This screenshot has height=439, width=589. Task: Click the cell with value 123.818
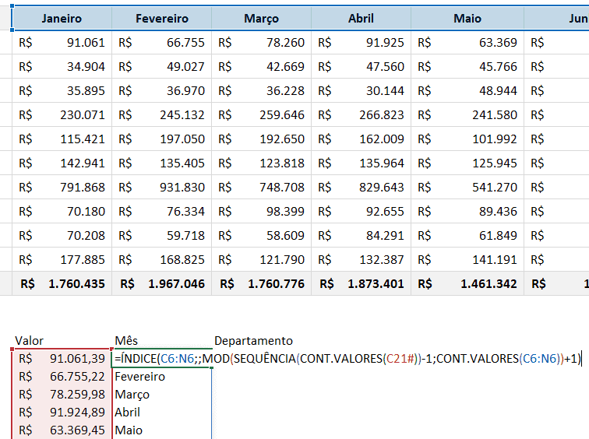[x=262, y=163]
